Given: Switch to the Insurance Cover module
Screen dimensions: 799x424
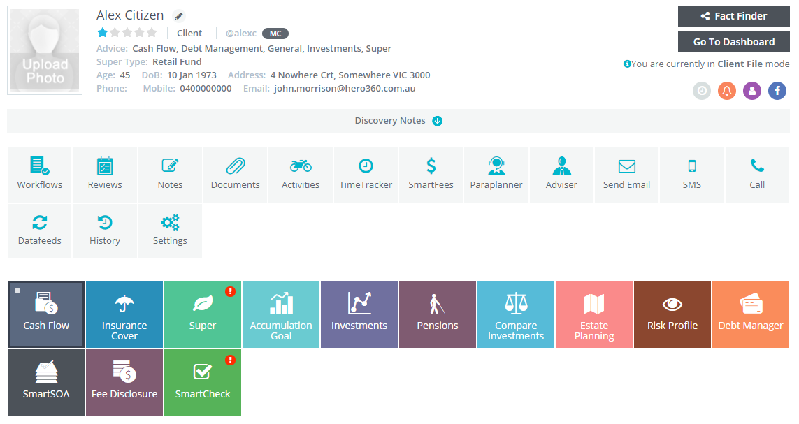Looking at the screenshot, I should (x=124, y=314).
